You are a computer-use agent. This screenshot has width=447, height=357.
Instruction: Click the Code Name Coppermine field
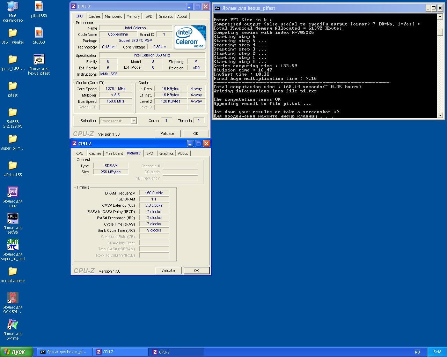click(x=118, y=34)
